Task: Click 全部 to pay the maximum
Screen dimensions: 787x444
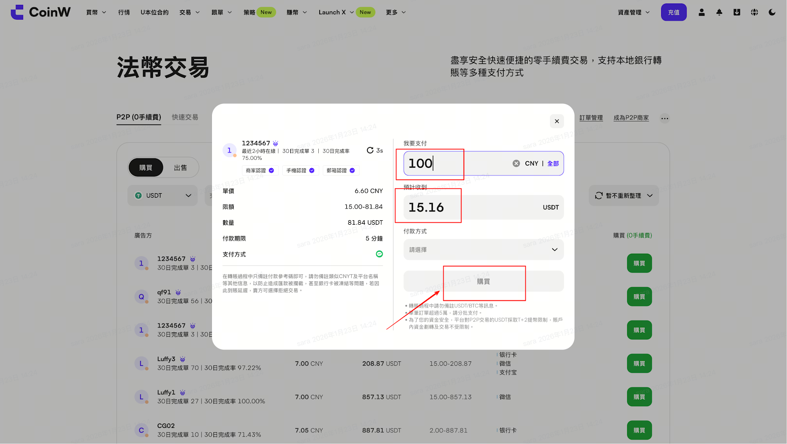Action: [x=553, y=164]
